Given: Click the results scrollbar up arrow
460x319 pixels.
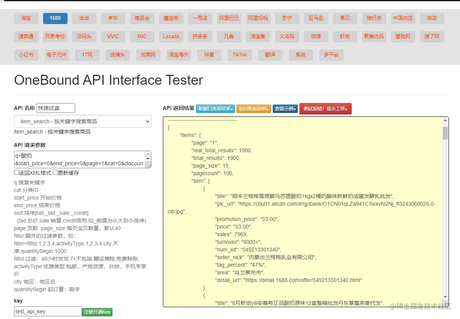Looking at the screenshot, I should (445, 120).
